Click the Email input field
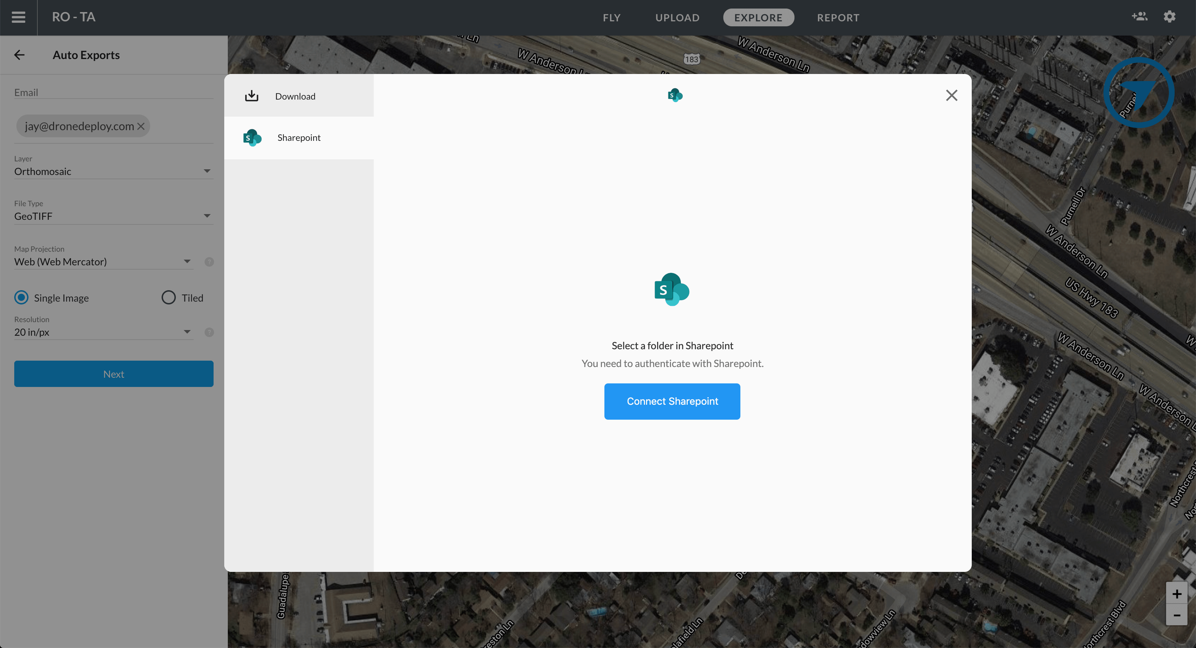The height and width of the screenshot is (648, 1196). tap(114, 92)
